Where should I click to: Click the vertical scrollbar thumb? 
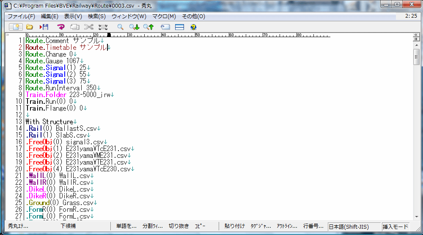(417, 57)
